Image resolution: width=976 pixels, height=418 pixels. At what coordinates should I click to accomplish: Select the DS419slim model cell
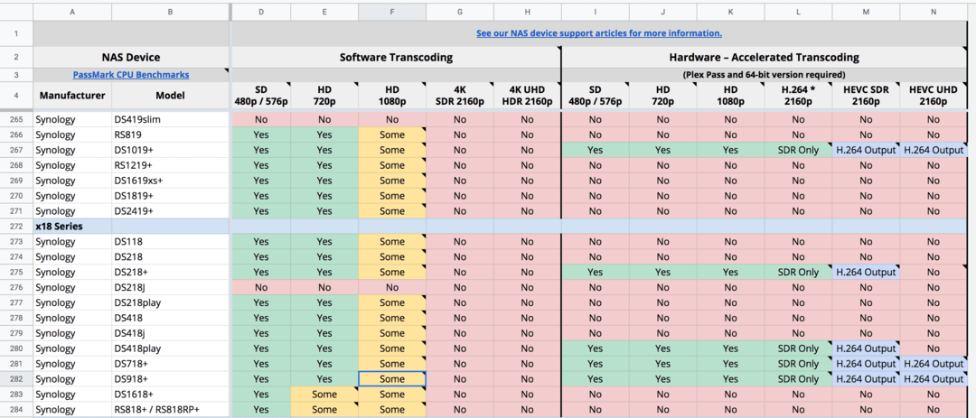170,119
